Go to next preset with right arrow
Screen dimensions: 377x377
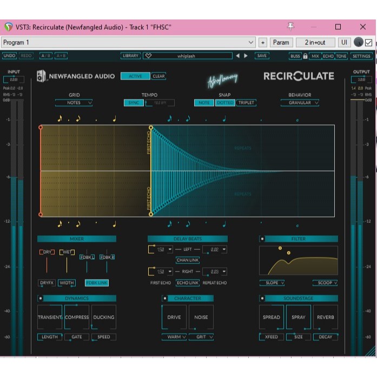click(246, 56)
